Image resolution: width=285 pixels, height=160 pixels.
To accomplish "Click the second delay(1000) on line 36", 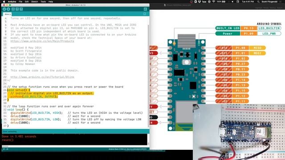I will tap(20, 123).
